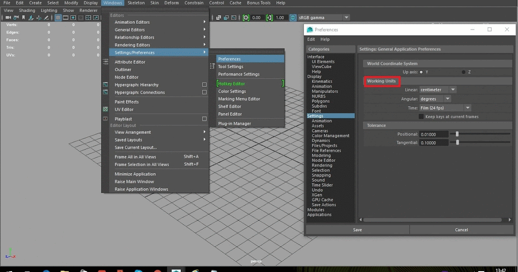Viewport: 518px width, 272px height.
Task: Click the Color Management toggle icon
Action: point(293,17)
